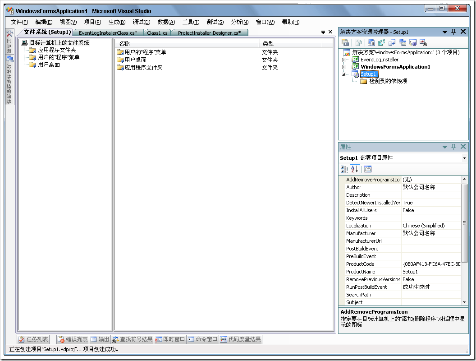
Task: Open the 代码度量结果 bottom tab
Action: 240,339
